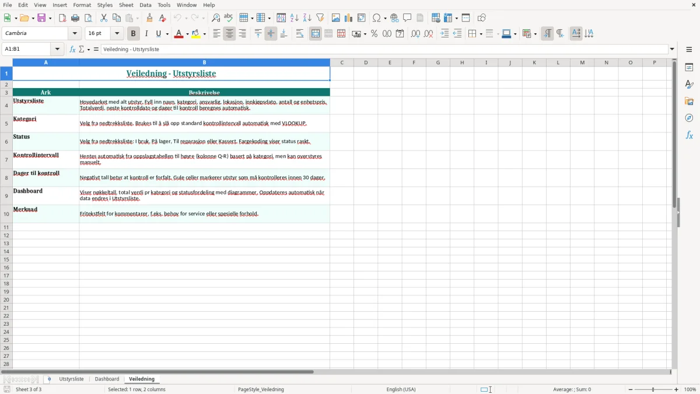Expand the Name Box dropdown

pos(58,50)
